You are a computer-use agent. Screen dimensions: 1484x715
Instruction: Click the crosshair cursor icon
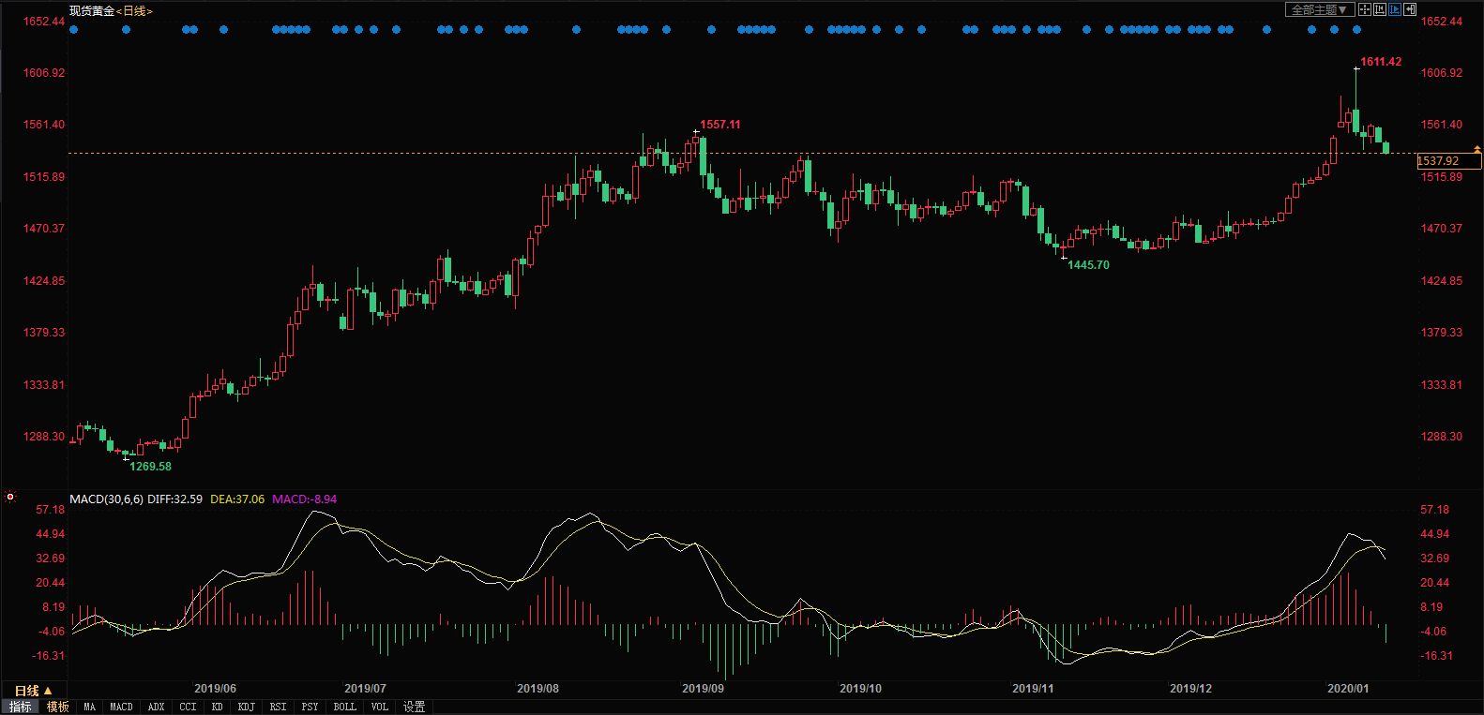(1365, 10)
